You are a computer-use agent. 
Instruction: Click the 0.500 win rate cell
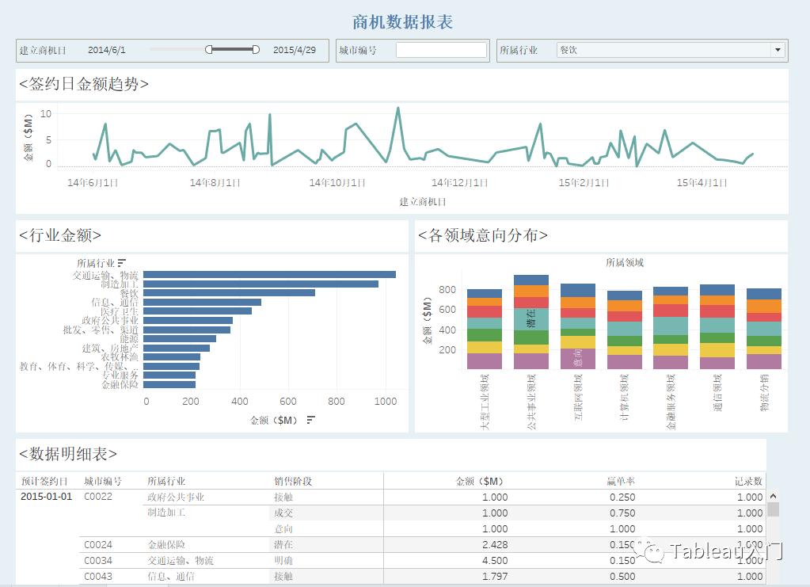622,576
